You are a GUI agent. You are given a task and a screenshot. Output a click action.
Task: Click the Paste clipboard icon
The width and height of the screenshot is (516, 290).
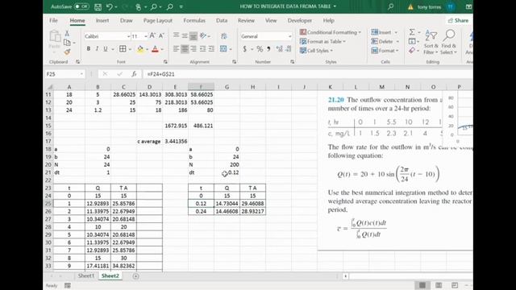55,37
